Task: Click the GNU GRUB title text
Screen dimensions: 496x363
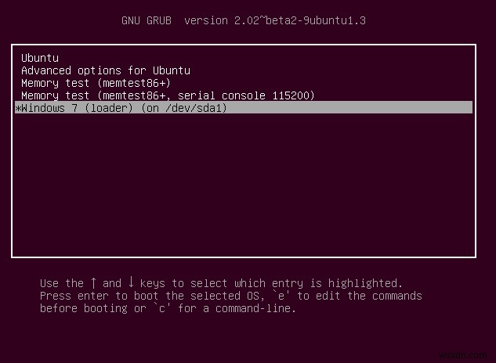Action: tap(149, 20)
